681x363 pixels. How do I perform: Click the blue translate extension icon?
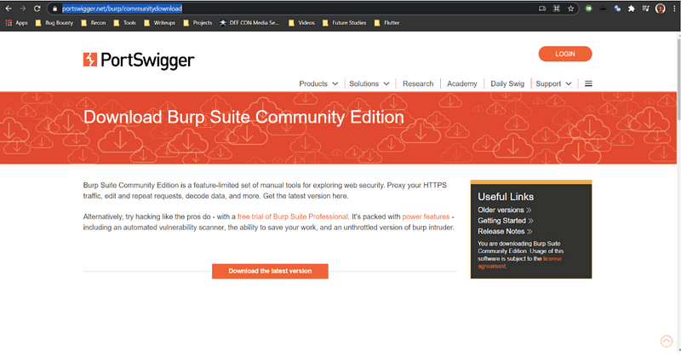[617, 9]
